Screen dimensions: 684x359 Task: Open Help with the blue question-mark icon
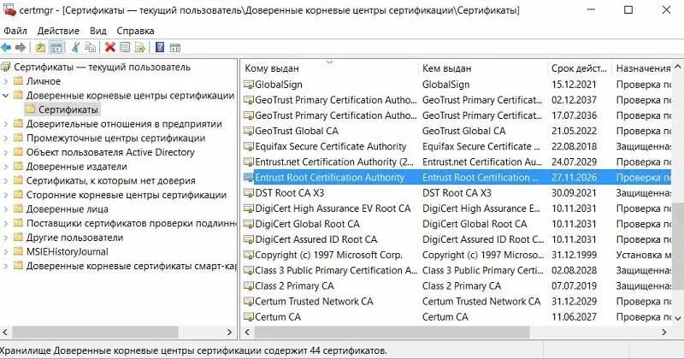click(x=160, y=48)
